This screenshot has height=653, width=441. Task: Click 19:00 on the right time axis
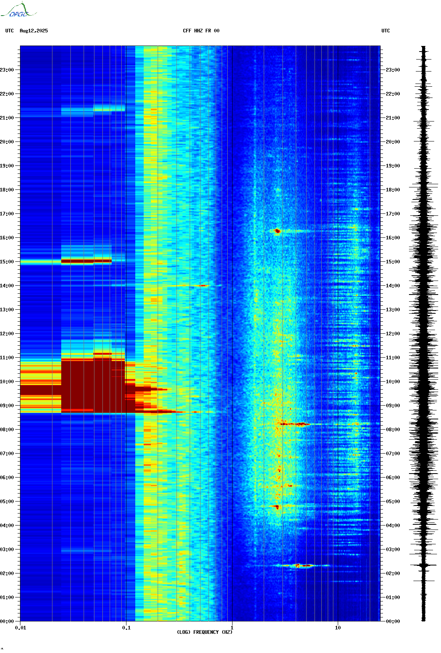pos(393,166)
